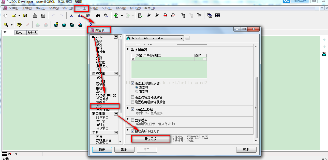The image size is (328, 160).
Task: Collapse the 工具 section expander
Action: click(116, 133)
